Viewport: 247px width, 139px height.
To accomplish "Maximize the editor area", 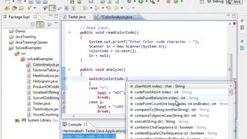I will (x=234, y=16).
